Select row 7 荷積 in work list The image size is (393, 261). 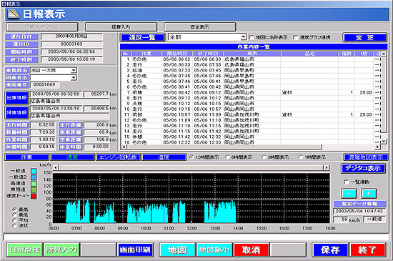click(x=251, y=92)
